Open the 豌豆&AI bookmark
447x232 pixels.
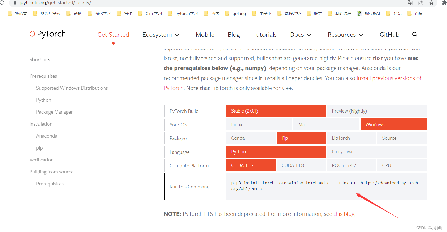[369, 13]
